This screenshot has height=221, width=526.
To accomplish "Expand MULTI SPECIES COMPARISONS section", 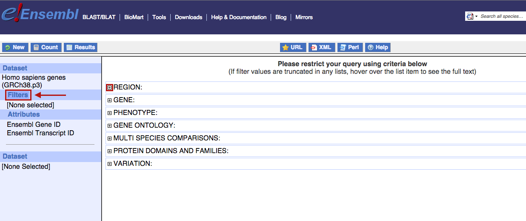I will (x=109, y=139).
